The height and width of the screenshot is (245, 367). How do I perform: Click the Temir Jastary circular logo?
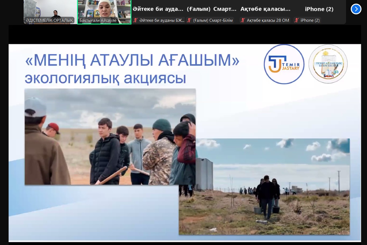284,64
